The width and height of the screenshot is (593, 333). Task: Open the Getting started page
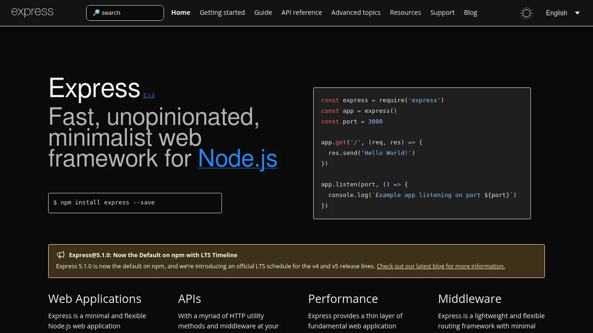coord(222,12)
